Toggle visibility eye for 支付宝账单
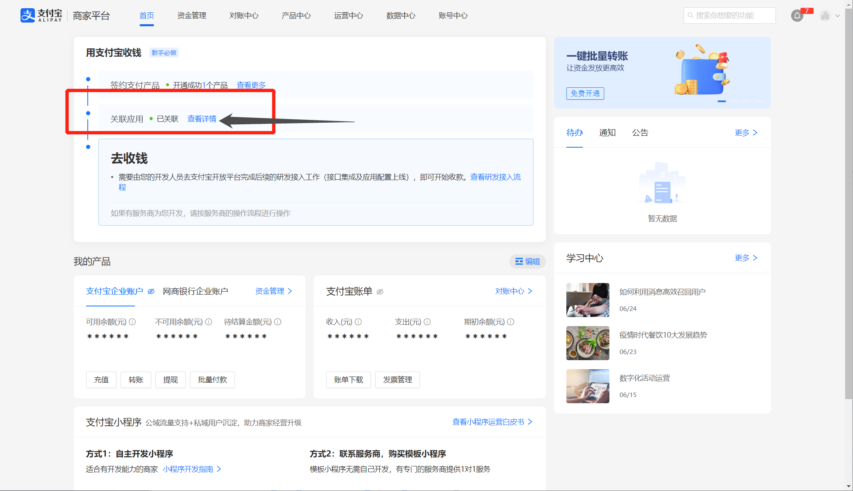Viewport: 853px width, 491px height. pos(380,292)
